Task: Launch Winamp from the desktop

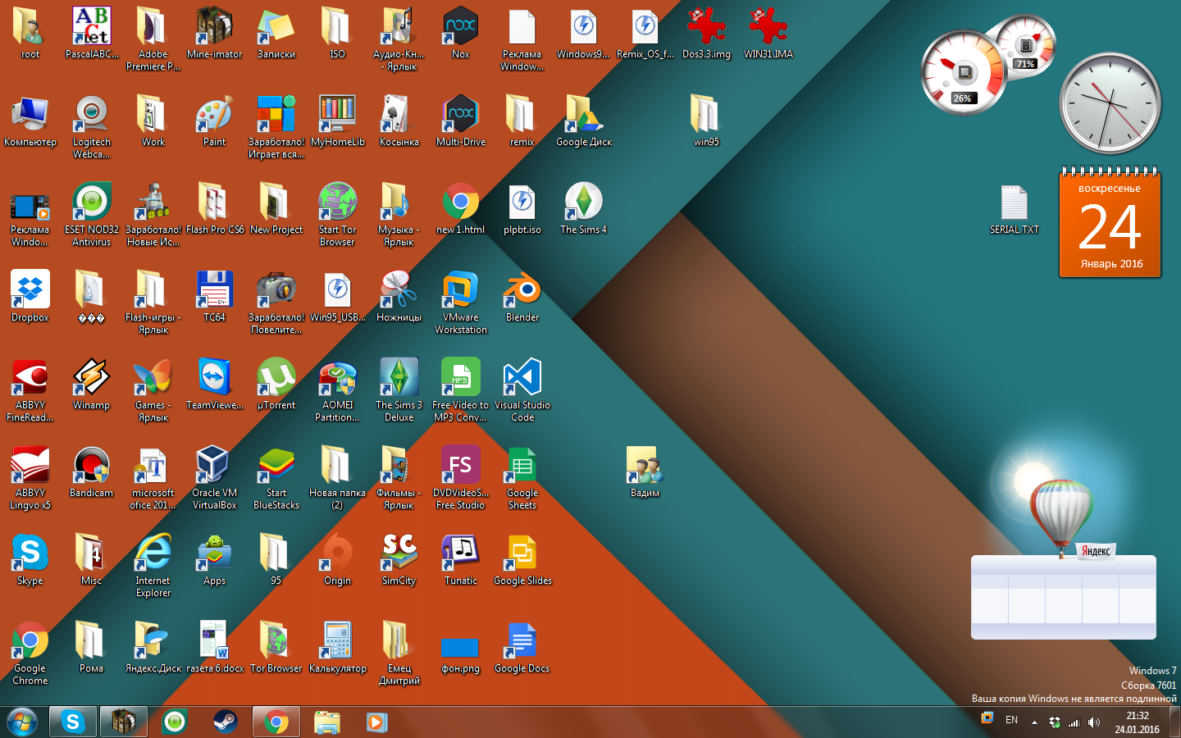Action: [x=92, y=384]
